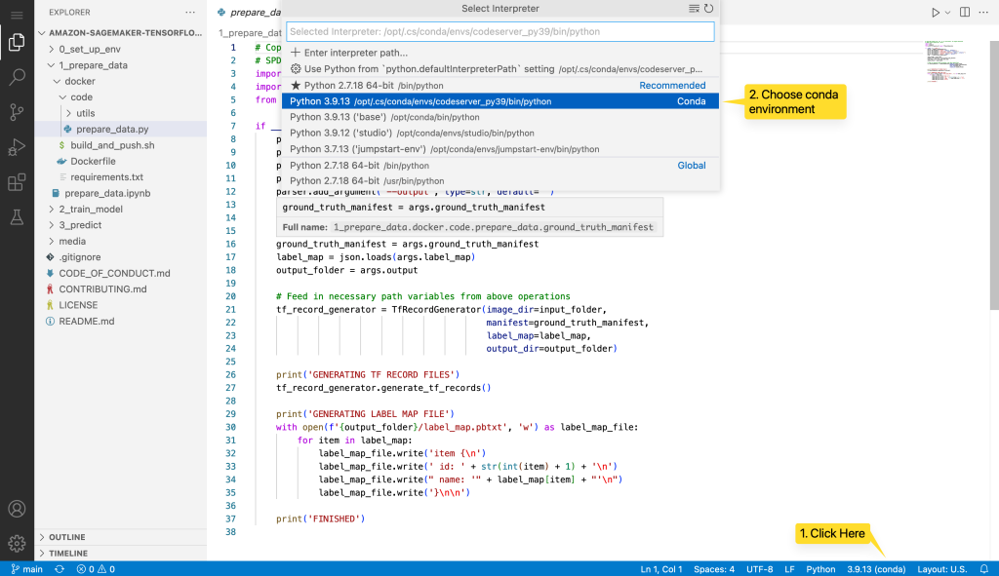Synchronize changes on the main branch
Screen dimensions: 999x576
pyautogui.click(x=59, y=569)
